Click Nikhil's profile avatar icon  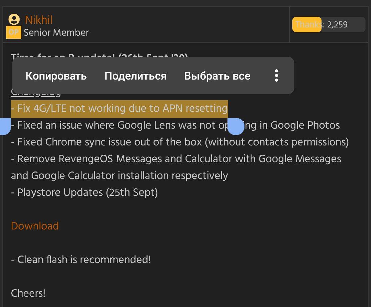click(14, 19)
